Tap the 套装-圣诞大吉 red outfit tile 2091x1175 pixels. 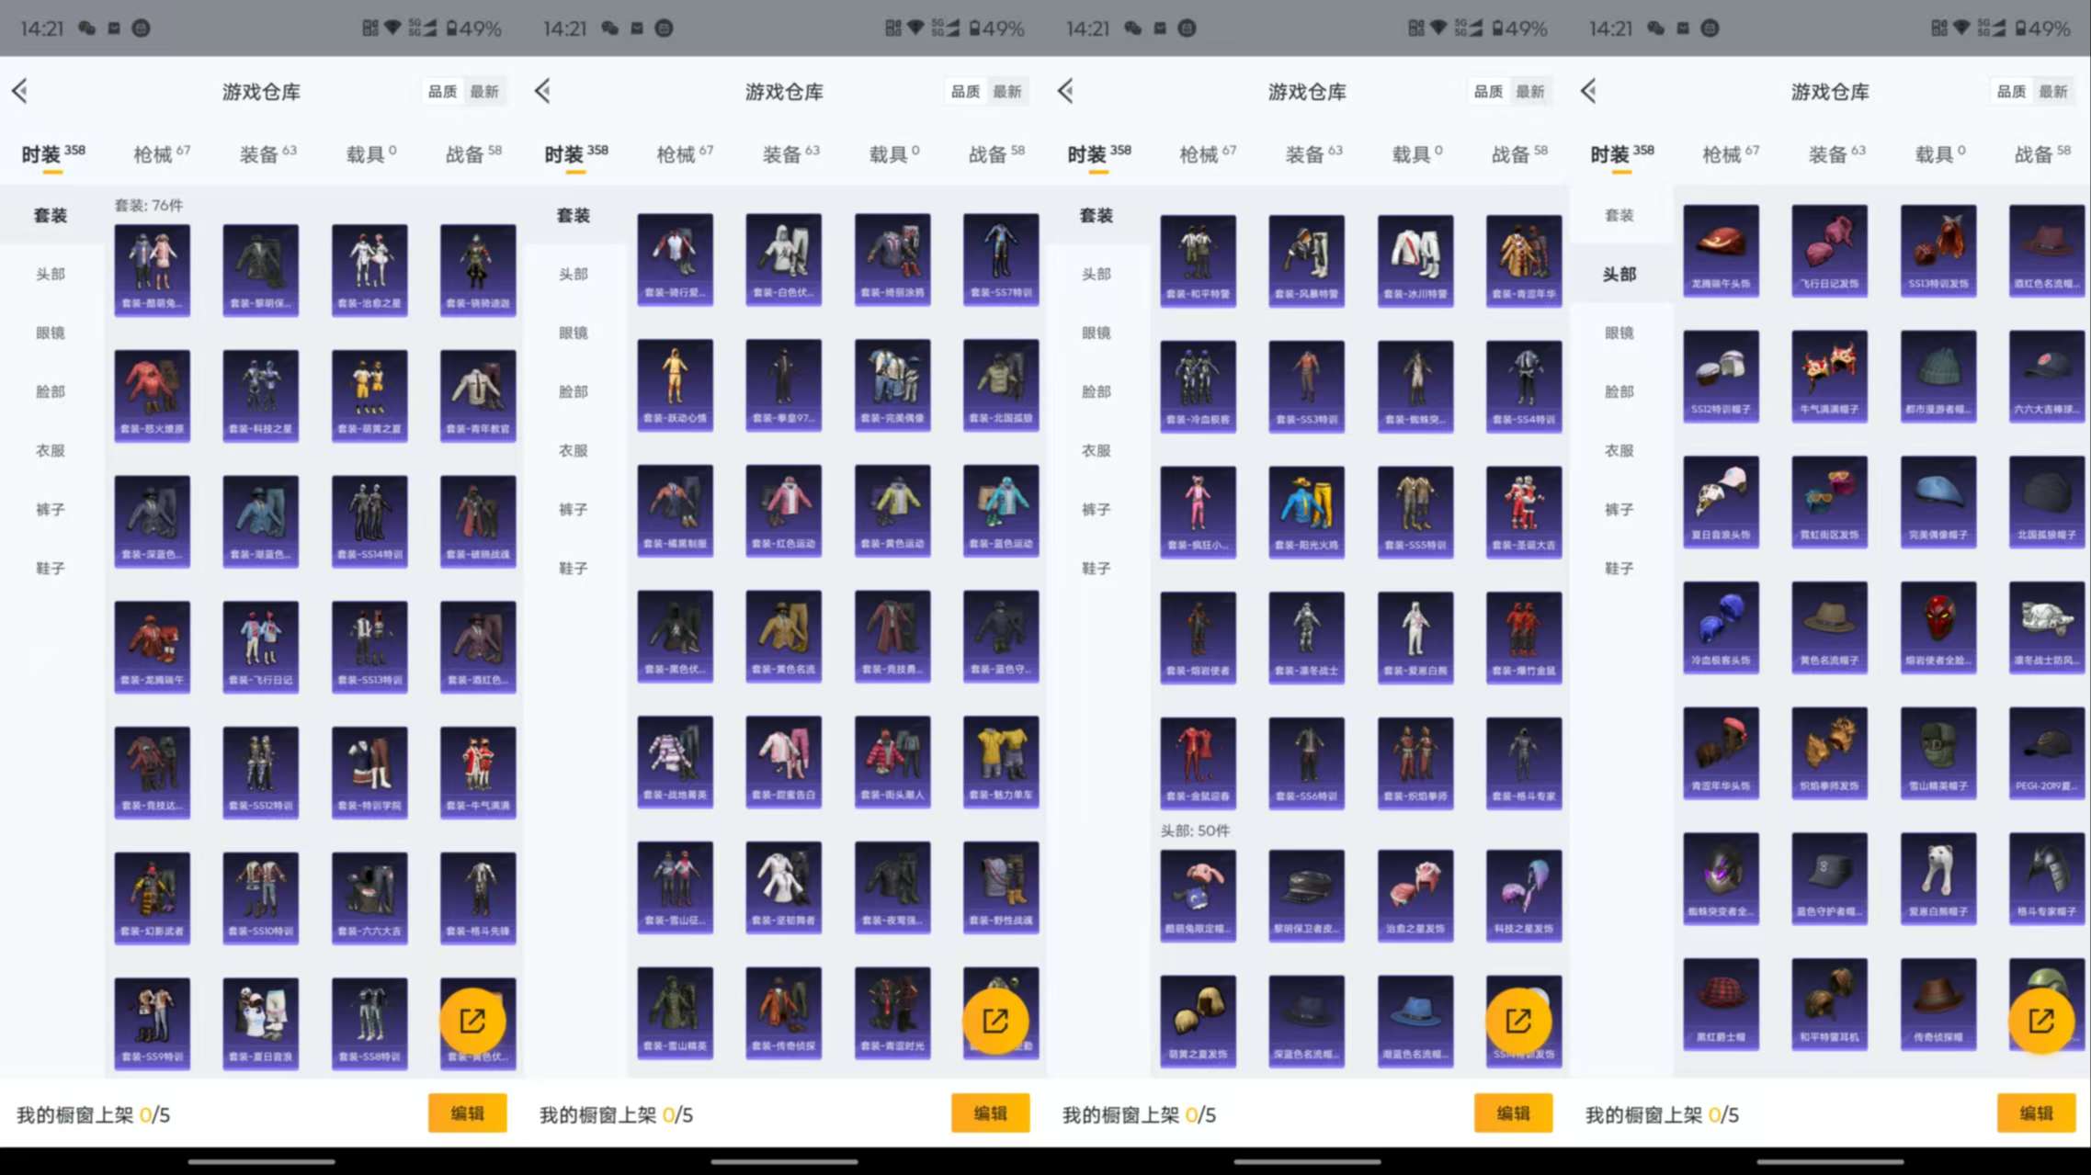[x=1524, y=512]
